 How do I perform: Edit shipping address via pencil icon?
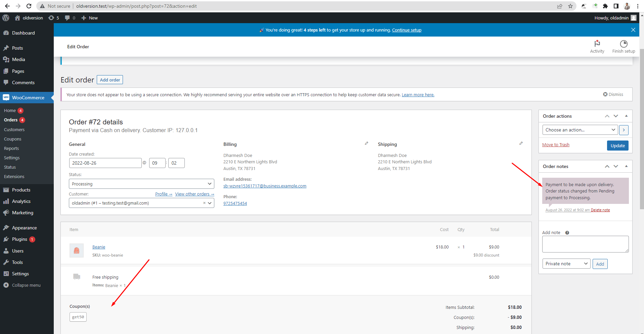pos(521,143)
